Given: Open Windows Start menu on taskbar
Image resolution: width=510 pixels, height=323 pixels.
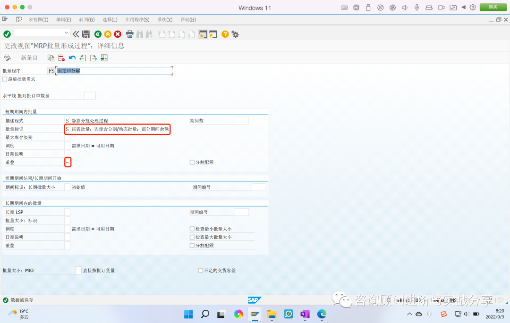Looking at the screenshot, I should pyautogui.click(x=188, y=314).
